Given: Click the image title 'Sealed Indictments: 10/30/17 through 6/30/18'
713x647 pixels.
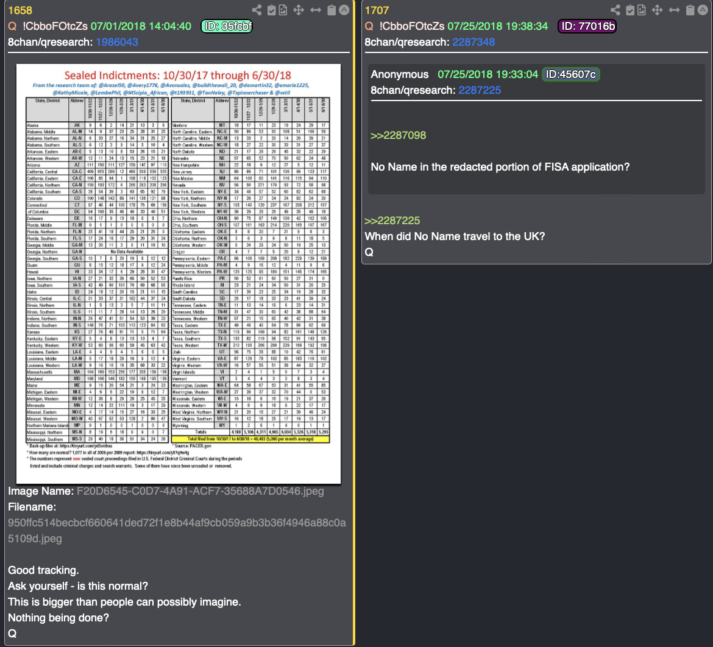Looking at the screenshot, I should point(178,76).
